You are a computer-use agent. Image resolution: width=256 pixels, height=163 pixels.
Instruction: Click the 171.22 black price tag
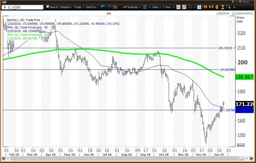(x=244, y=104)
